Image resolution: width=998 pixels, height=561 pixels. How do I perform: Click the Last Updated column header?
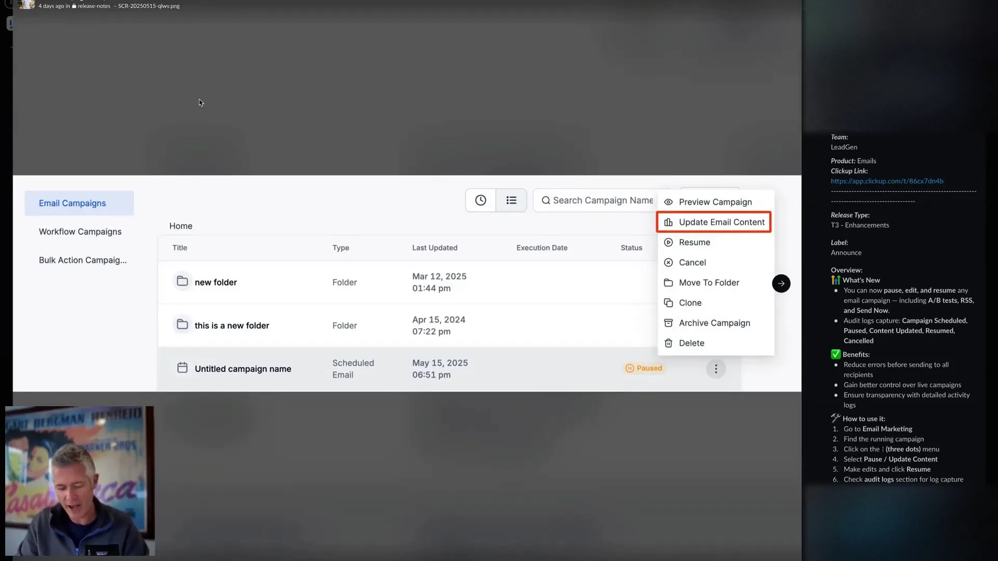[x=435, y=248]
